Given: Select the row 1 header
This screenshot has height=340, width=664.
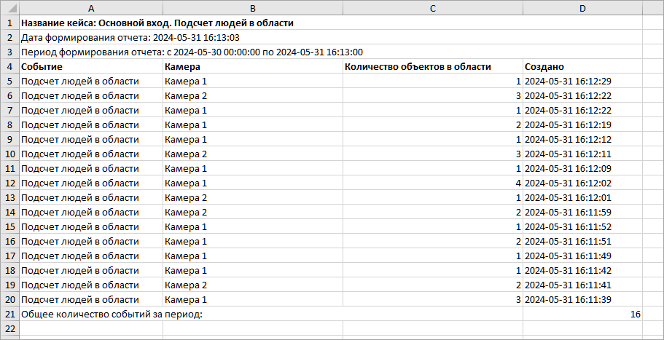Looking at the screenshot, I should click(x=9, y=23).
